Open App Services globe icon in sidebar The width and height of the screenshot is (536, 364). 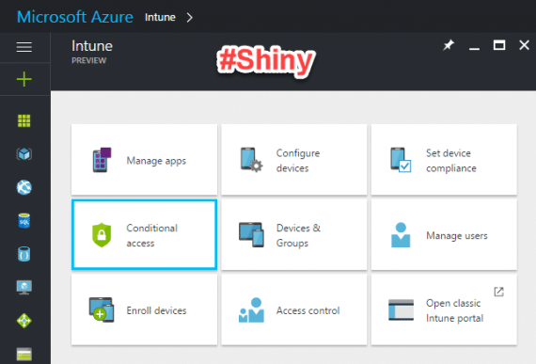[x=24, y=187]
